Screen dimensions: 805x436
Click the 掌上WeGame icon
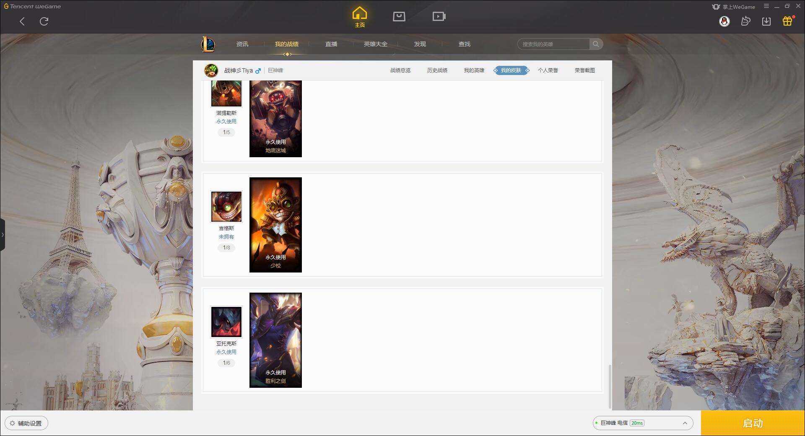click(733, 7)
